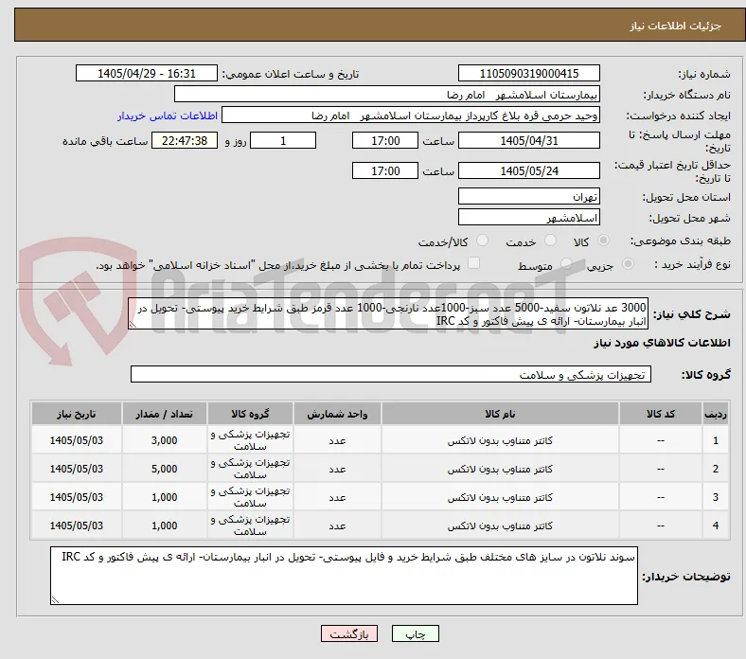Click need date 1405/05/03 in row 4
Screen dimensions: 746x659
click(77, 525)
